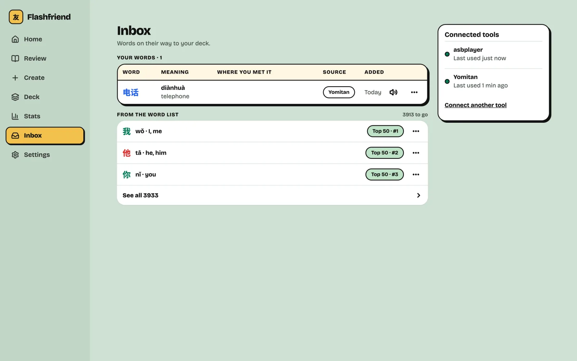This screenshot has height=361, width=577.
Task: Go to the Review page
Action: [45, 58]
